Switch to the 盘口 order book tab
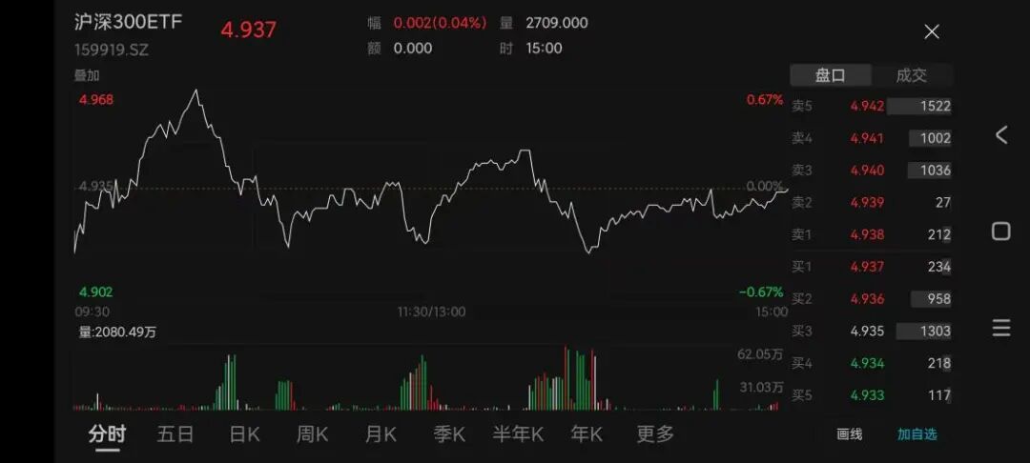This screenshot has width=1030, height=463. (x=830, y=75)
